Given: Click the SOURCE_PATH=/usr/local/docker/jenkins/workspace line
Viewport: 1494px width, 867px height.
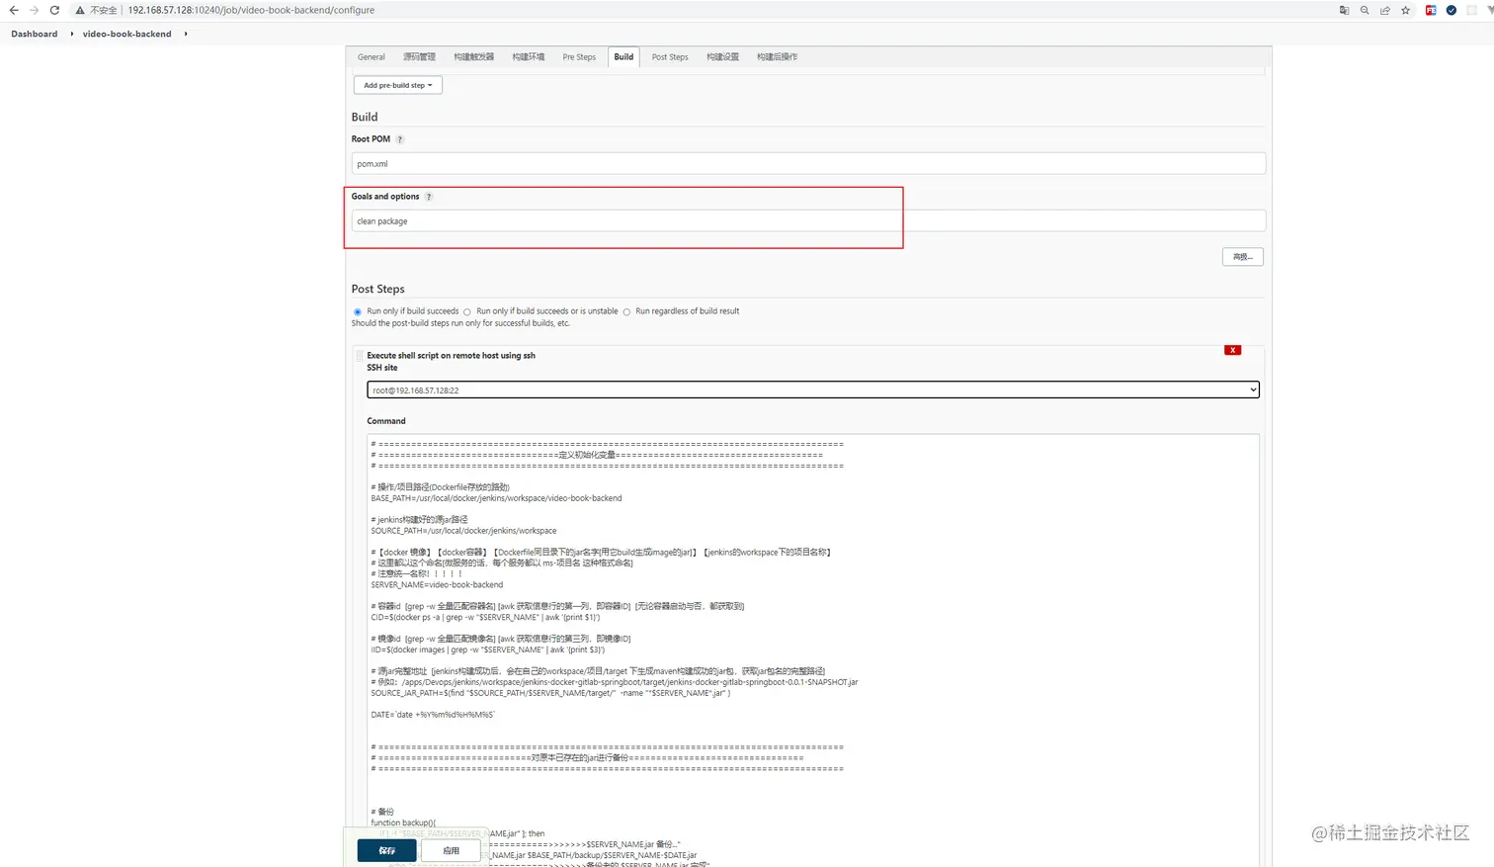Looking at the screenshot, I should [x=463, y=531].
